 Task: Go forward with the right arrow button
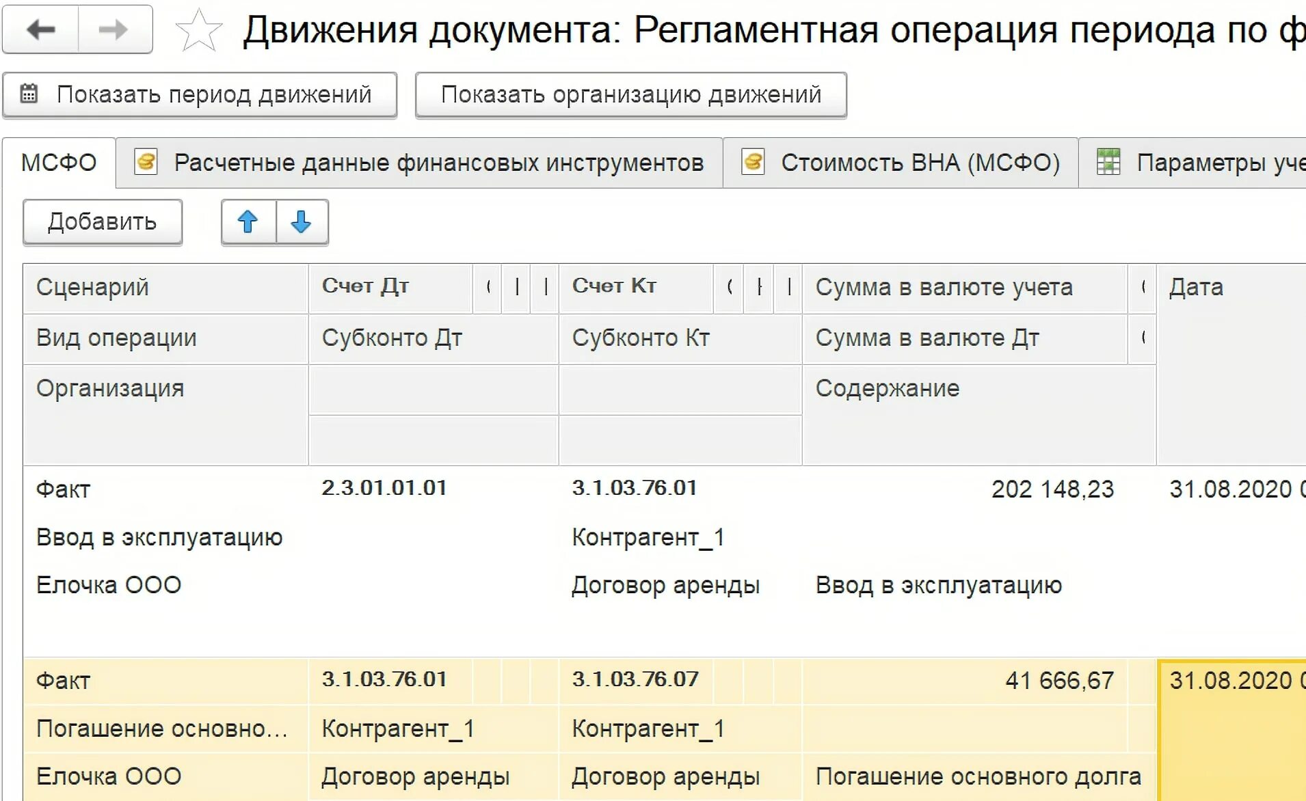(114, 29)
